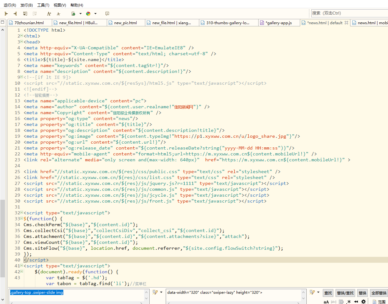Click the increase font size (A+) icon
Viewport: 388px width, 304px height.
click(x=49, y=14)
